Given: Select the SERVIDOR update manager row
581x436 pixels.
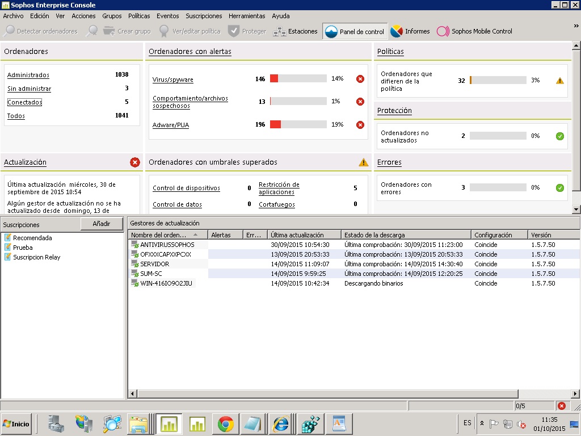Looking at the screenshot, I should pos(354,264).
